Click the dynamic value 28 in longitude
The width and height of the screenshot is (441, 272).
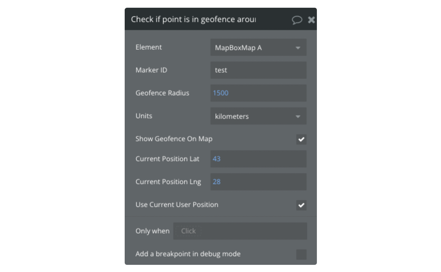(x=216, y=182)
